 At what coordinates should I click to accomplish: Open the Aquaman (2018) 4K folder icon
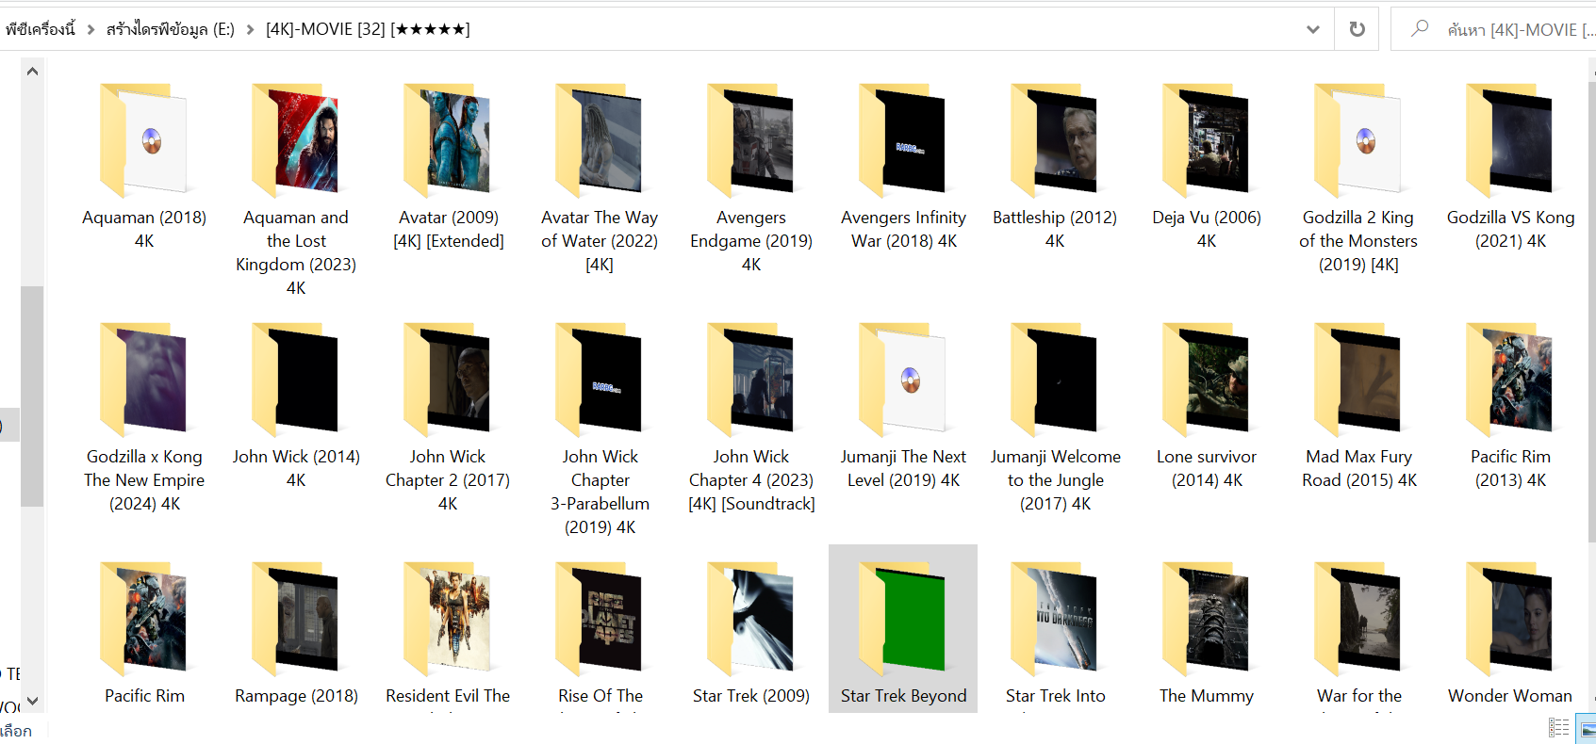pos(144,140)
